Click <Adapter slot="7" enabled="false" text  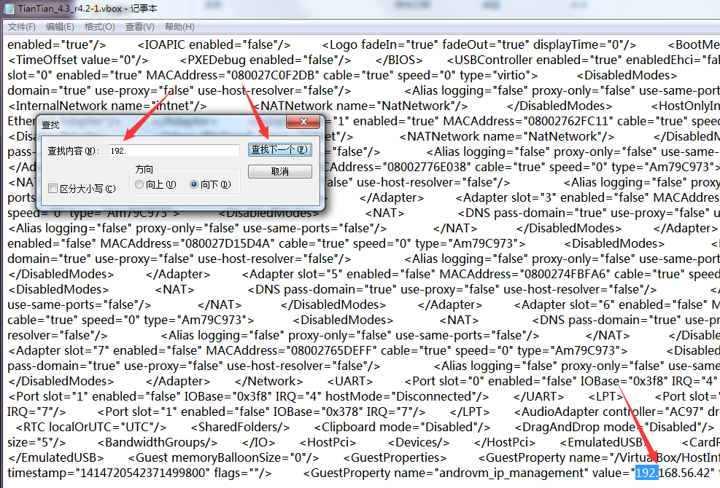[x=104, y=351]
